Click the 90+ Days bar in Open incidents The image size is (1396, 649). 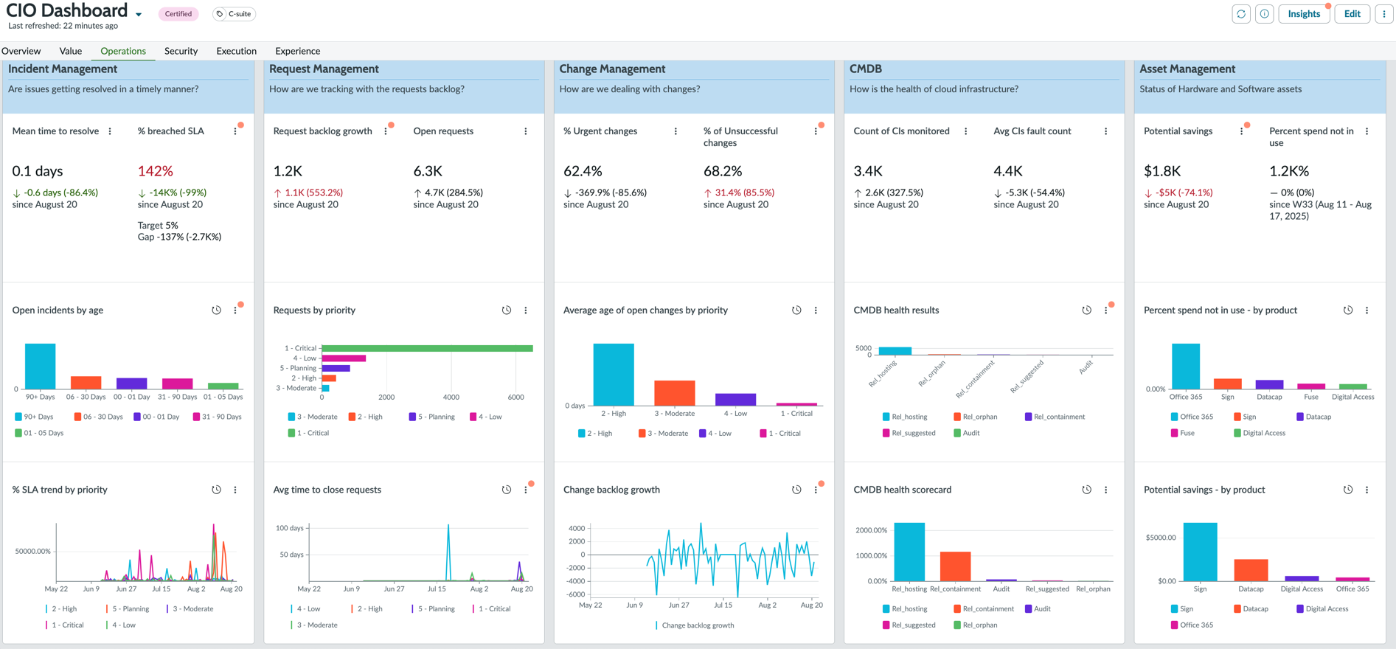41,367
